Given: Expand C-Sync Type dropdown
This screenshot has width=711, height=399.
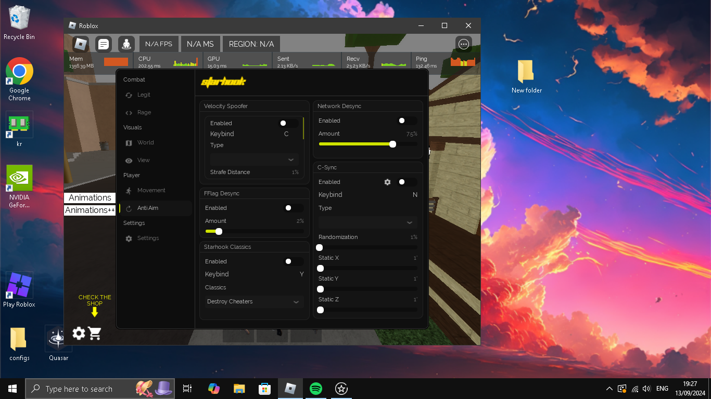Looking at the screenshot, I should point(368,222).
